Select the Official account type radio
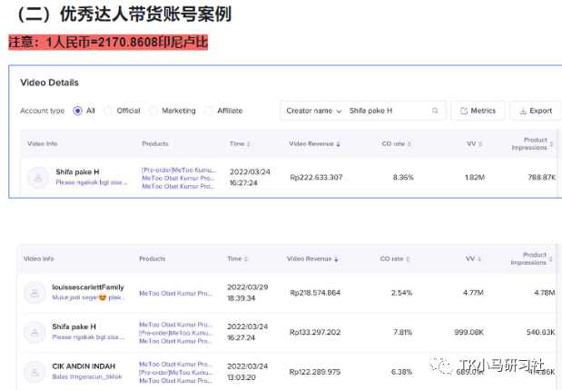Viewport: 562px width, 390px height. 108,111
